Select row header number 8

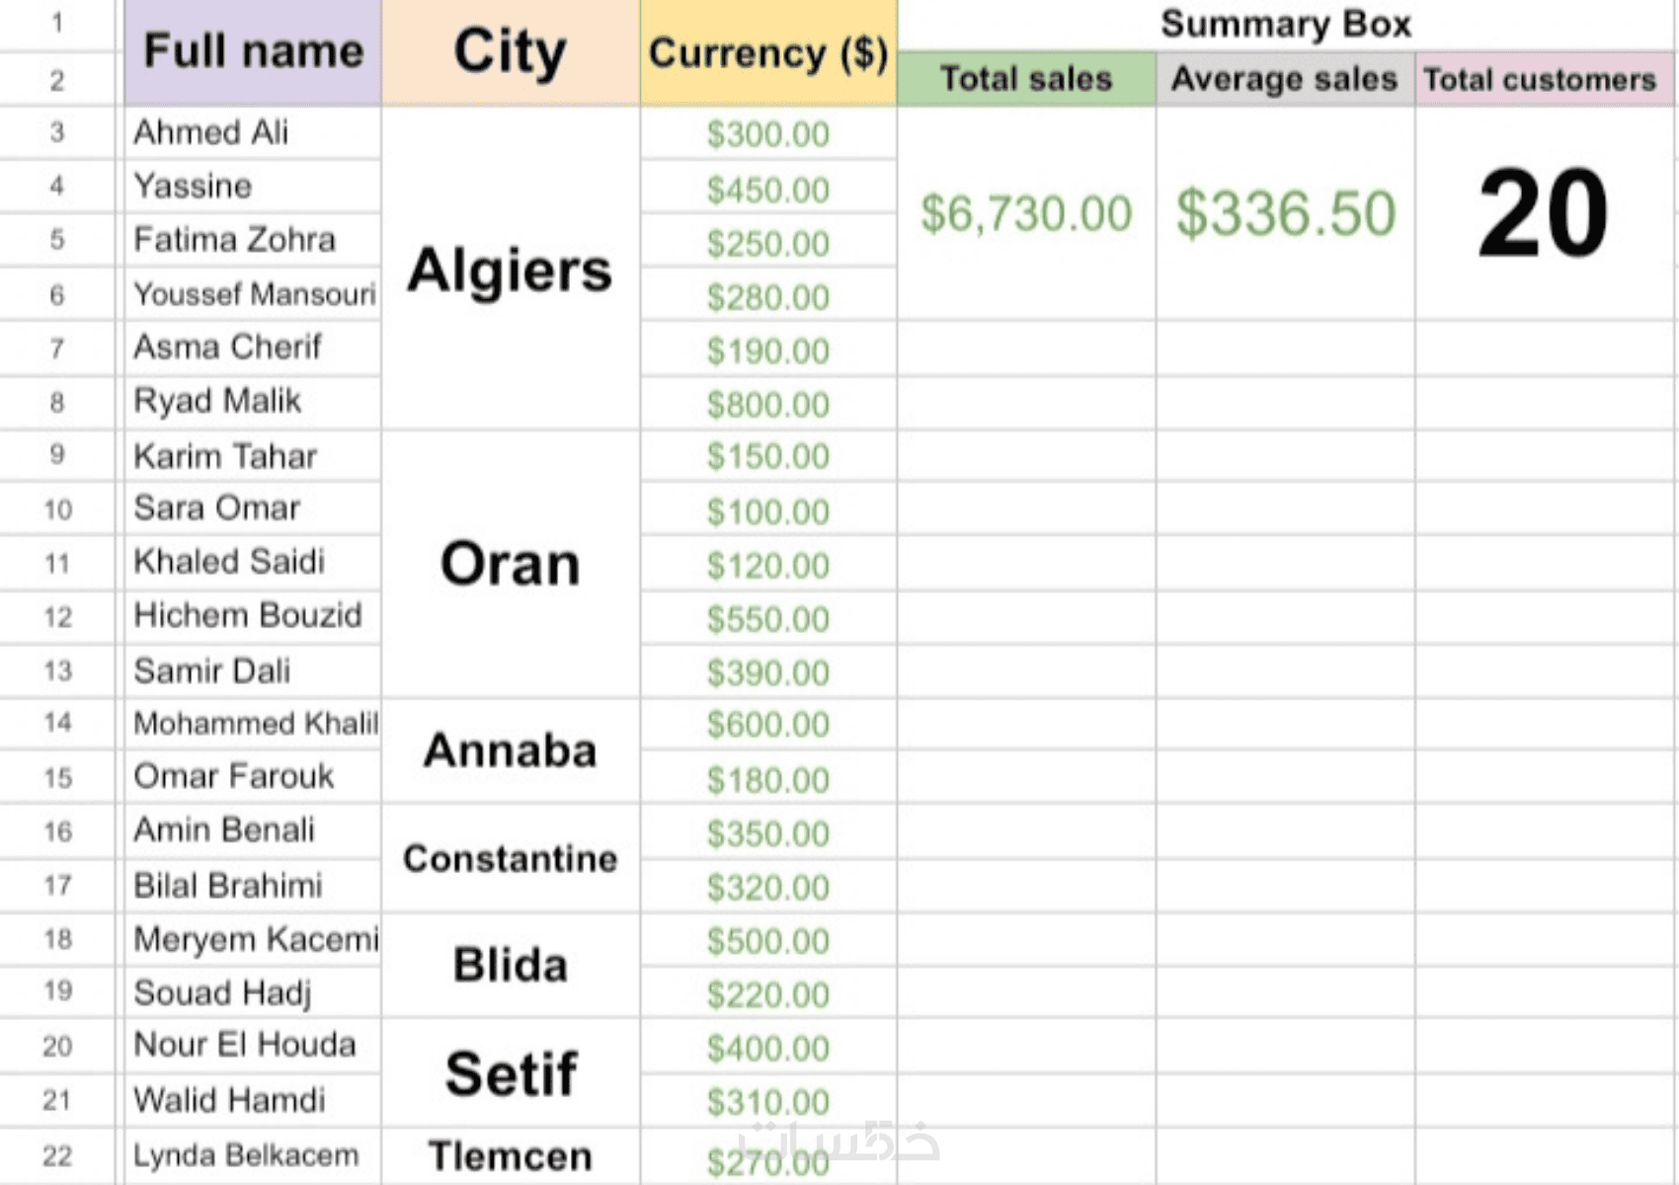[x=57, y=402]
